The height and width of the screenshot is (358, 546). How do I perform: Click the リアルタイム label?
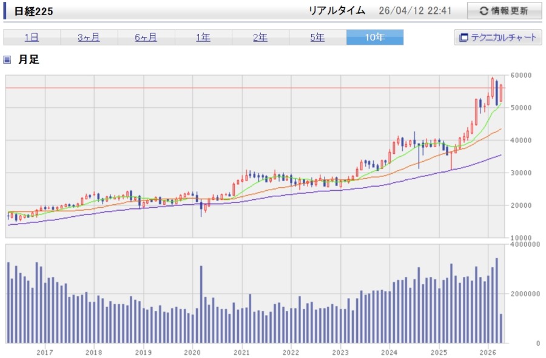click(x=337, y=11)
